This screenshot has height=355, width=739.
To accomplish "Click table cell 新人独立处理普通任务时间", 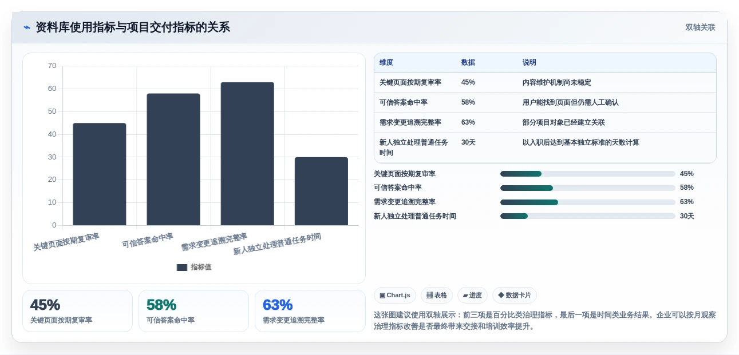I will tap(414, 147).
